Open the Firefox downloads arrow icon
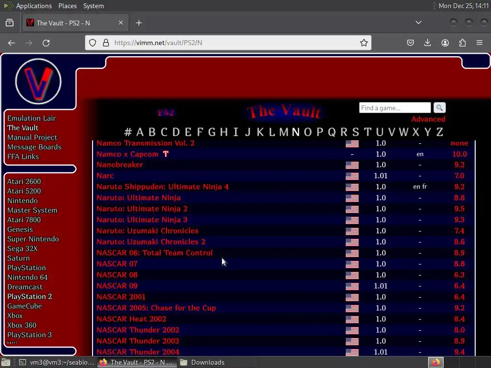 click(x=427, y=43)
